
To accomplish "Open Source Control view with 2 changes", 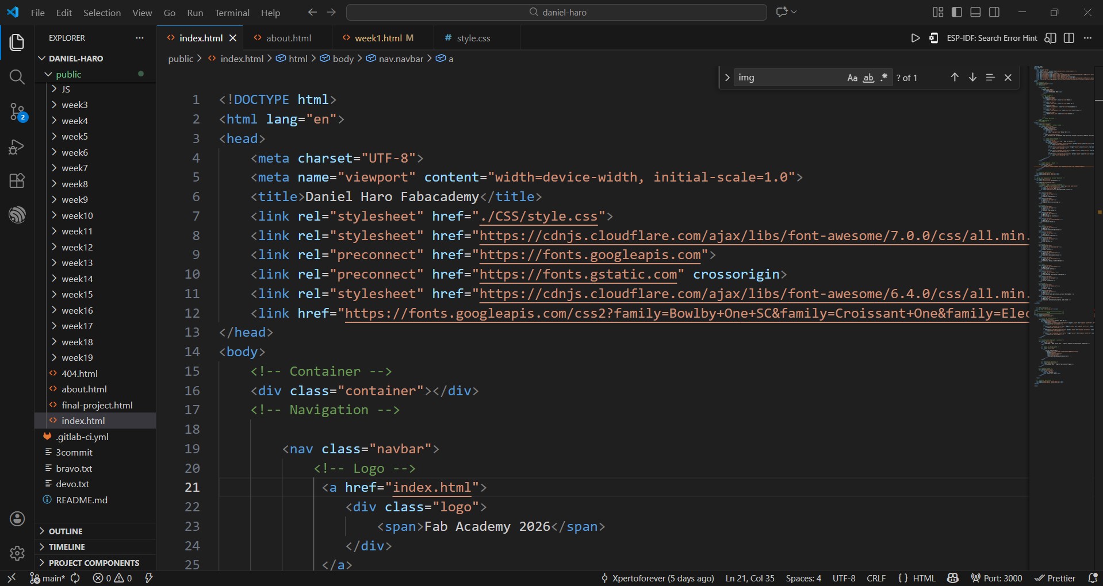I will click(x=17, y=111).
